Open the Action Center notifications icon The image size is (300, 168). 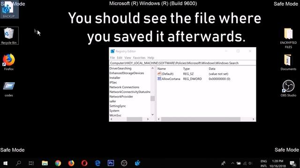pos(292,163)
